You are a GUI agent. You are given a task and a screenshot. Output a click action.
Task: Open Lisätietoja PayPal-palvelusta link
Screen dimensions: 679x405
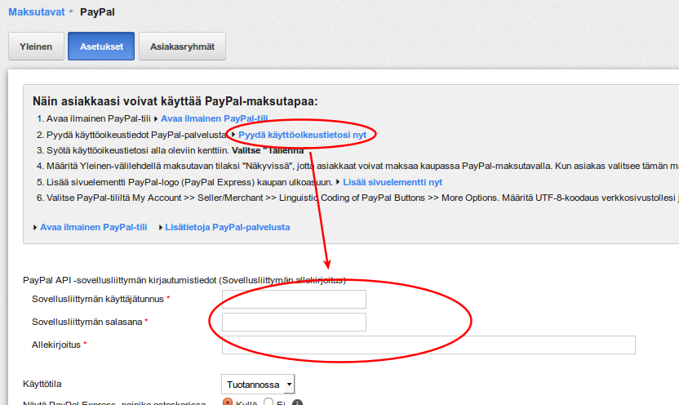228,228
